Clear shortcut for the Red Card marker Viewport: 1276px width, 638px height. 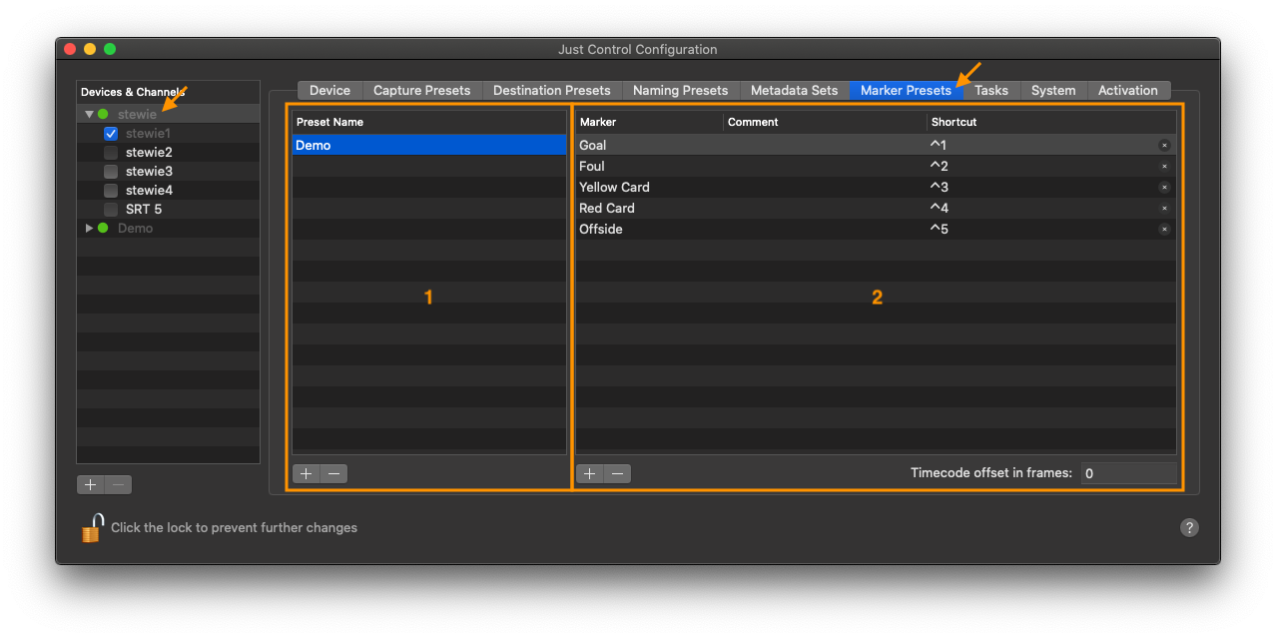(x=1164, y=209)
